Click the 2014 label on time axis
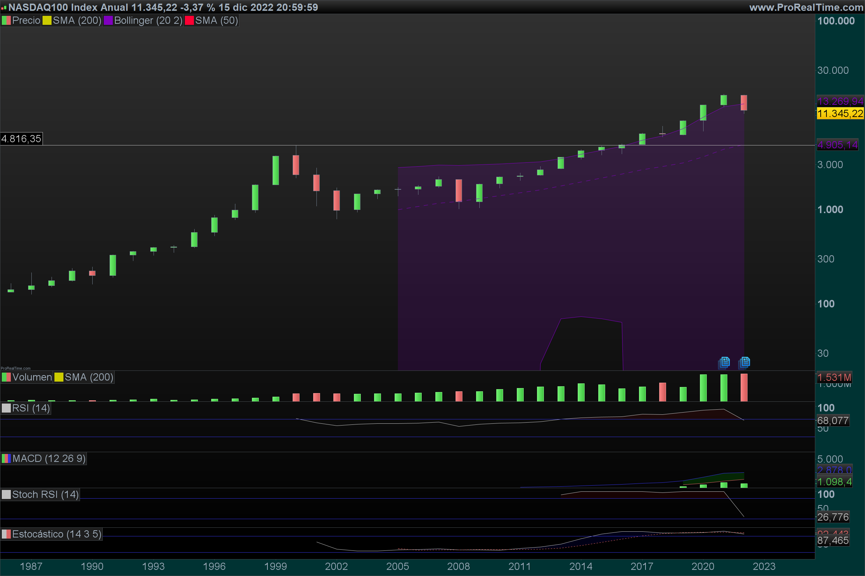 pyautogui.click(x=581, y=566)
